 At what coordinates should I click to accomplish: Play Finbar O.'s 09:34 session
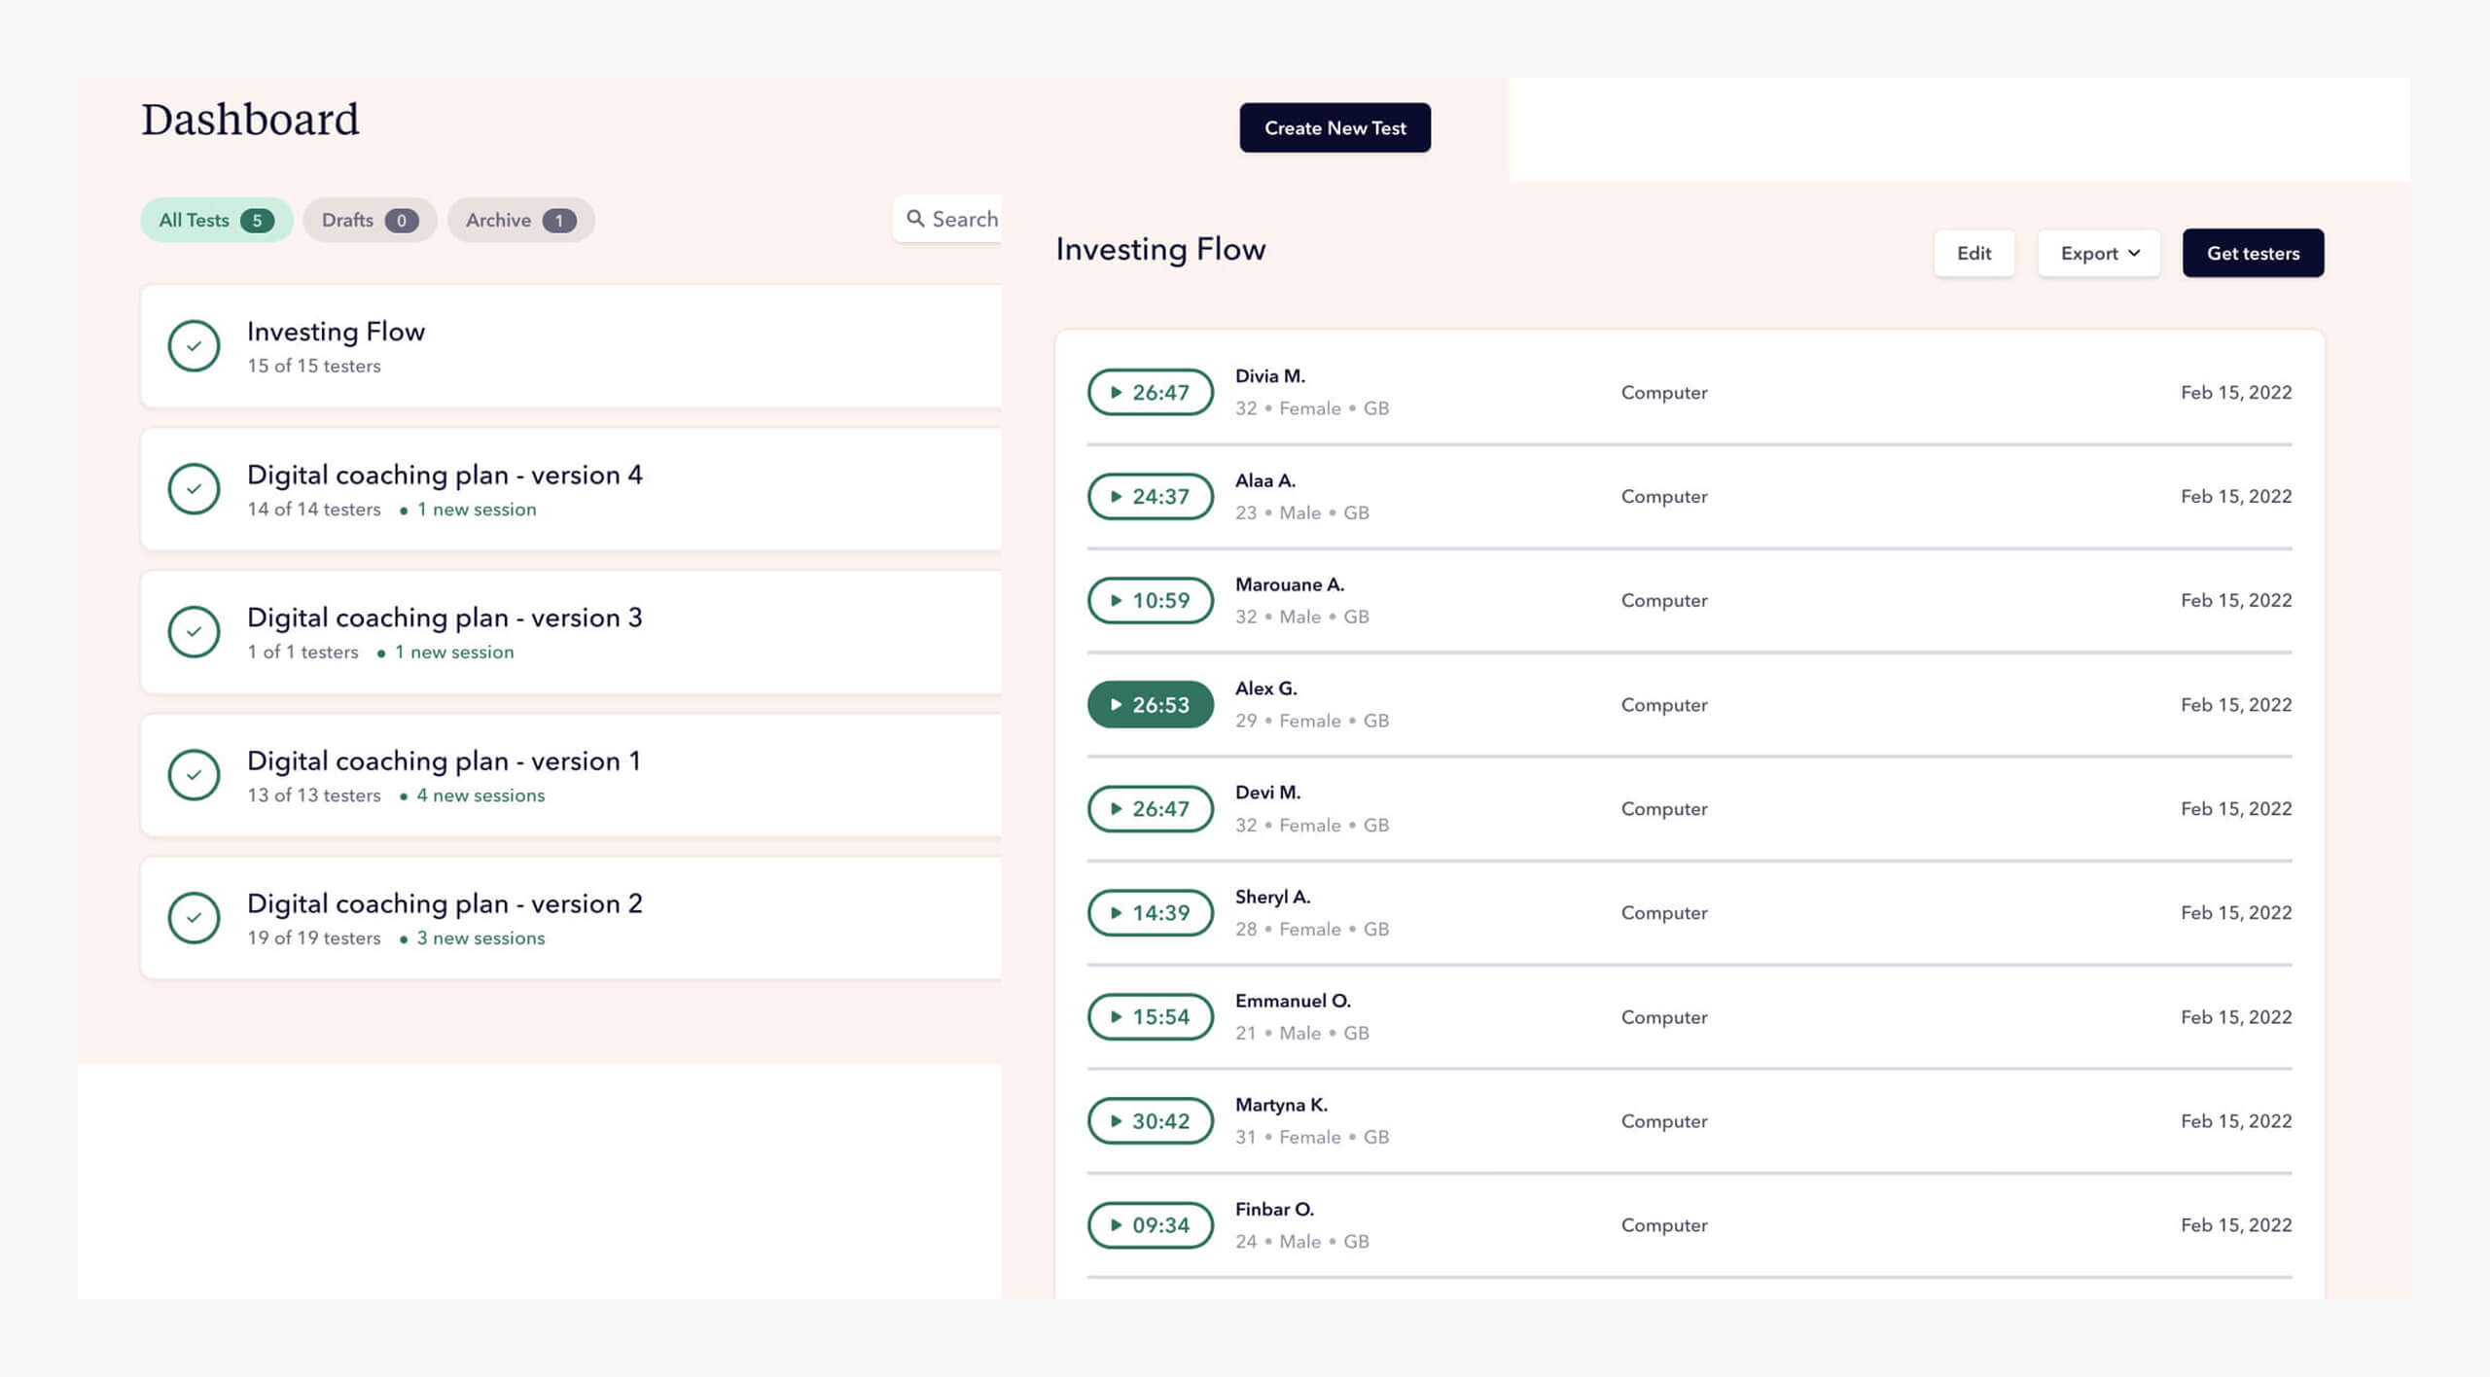click(x=1150, y=1224)
